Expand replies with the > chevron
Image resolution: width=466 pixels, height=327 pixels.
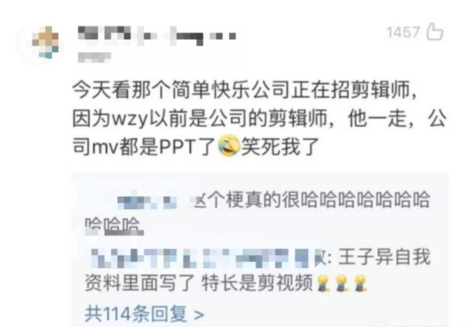[199, 315]
